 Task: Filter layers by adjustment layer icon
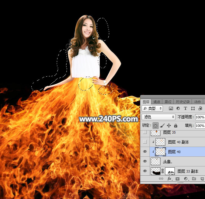click(x=178, y=109)
